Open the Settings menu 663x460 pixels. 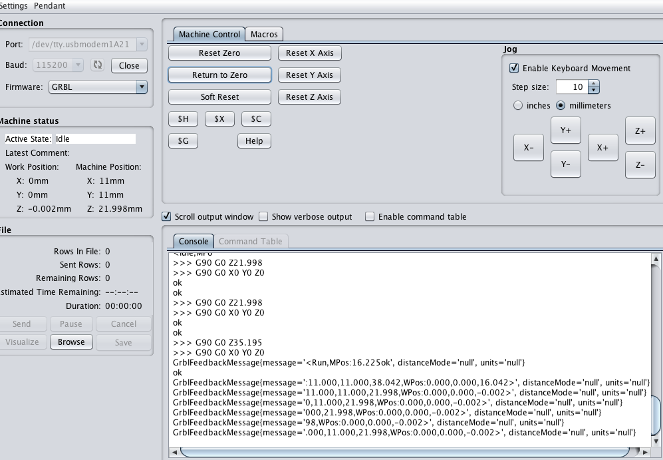(13, 6)
